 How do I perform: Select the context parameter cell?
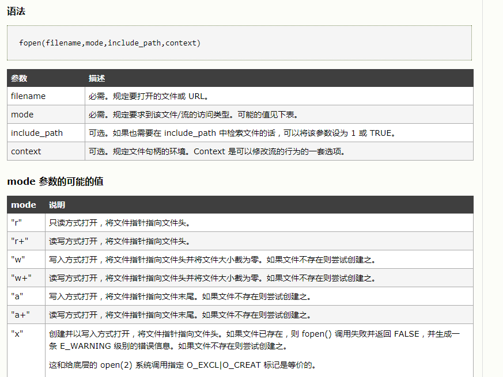pos(26,151)
